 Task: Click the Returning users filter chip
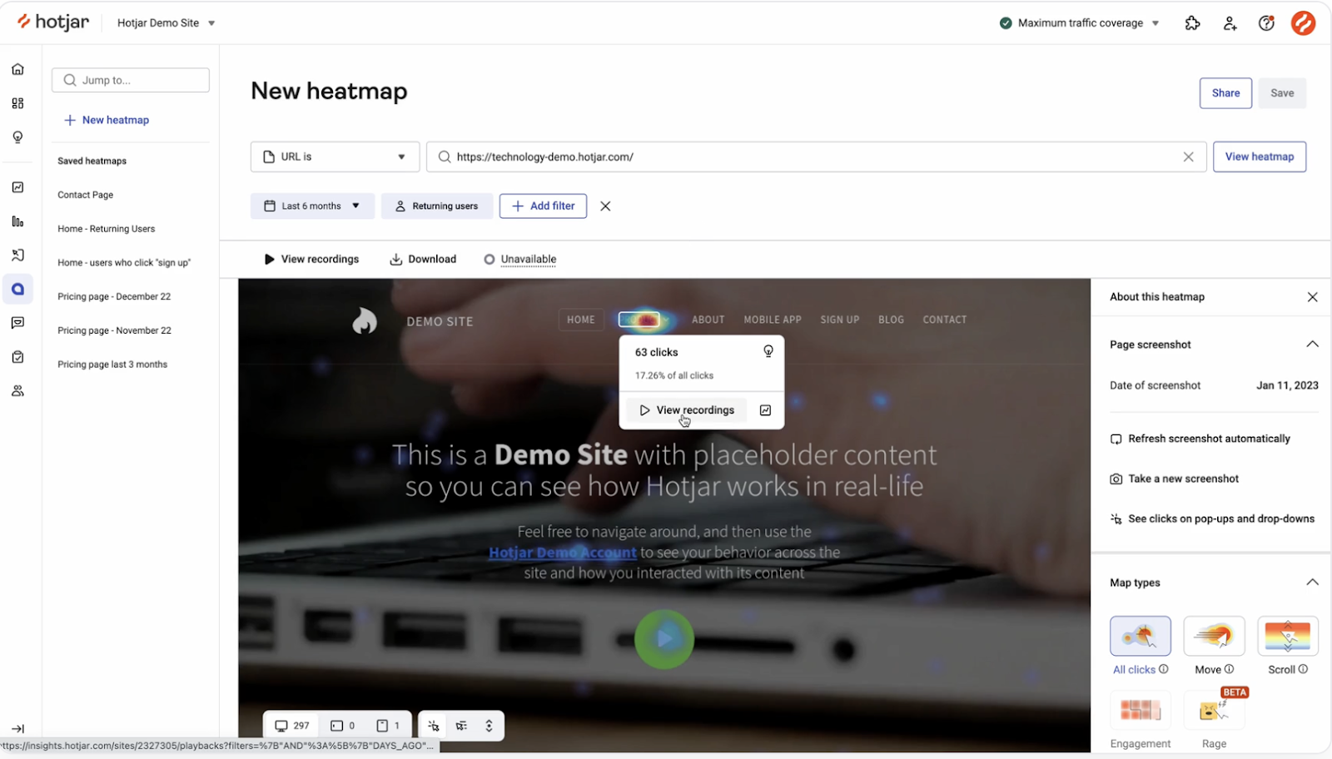click(436, 206)
